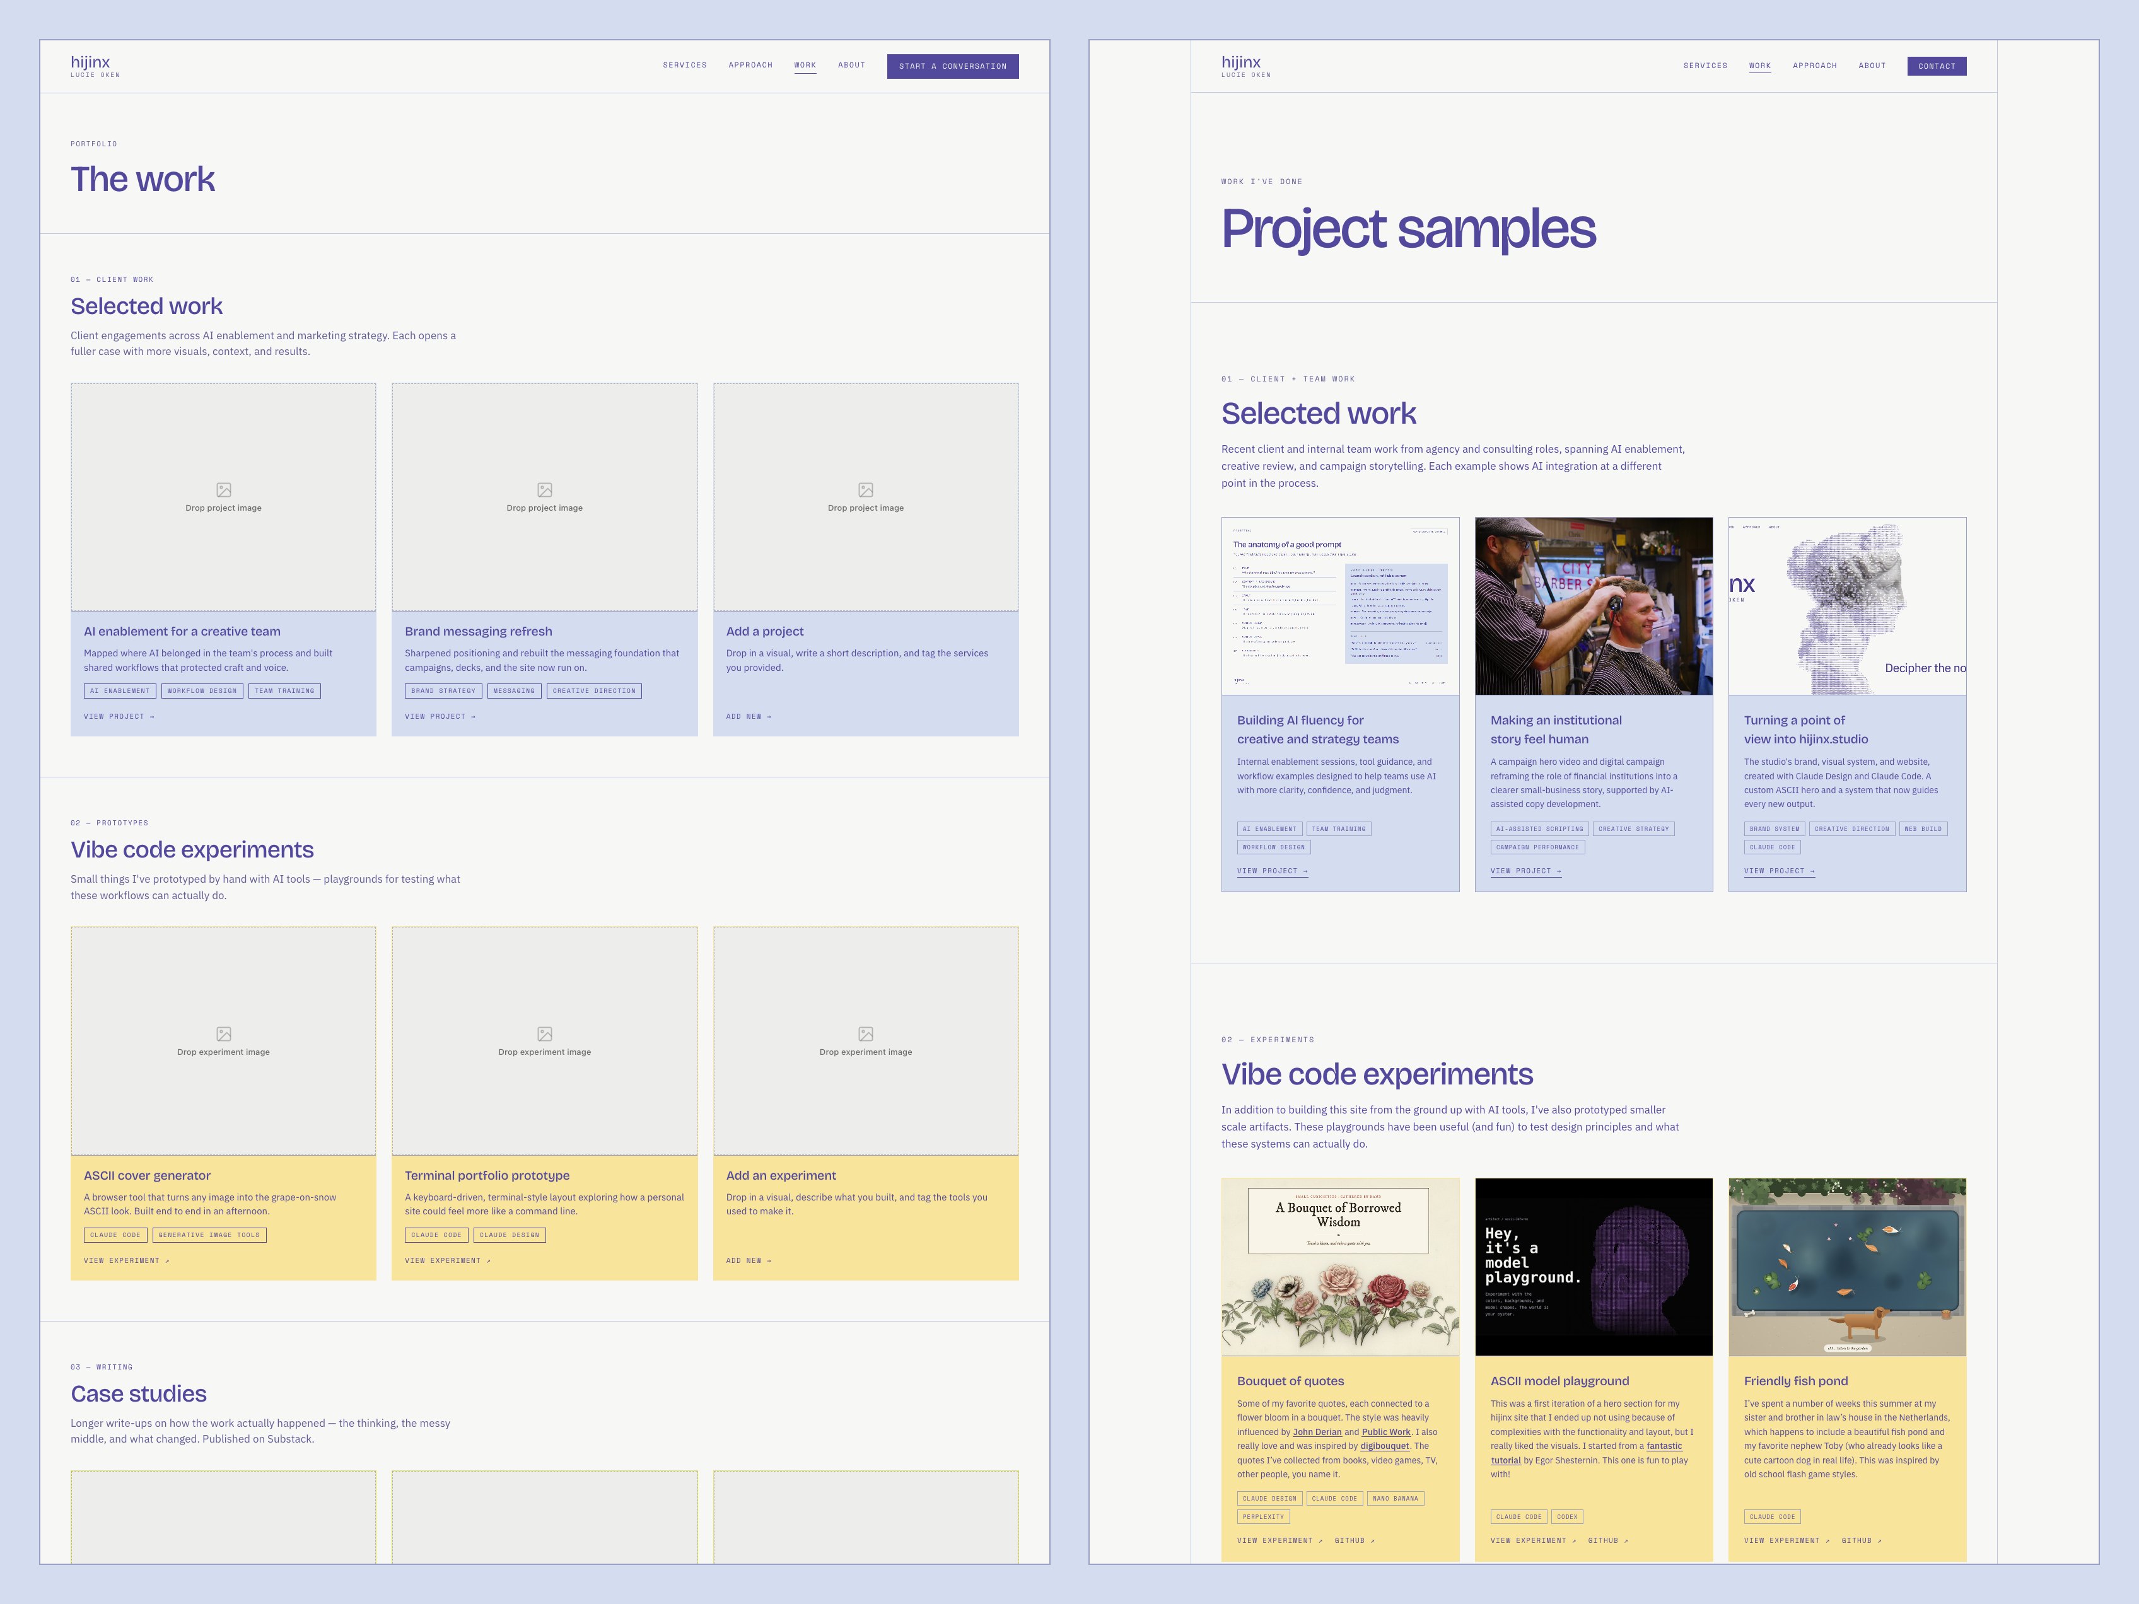The image size is (2139, 1604).
Task: View experiment for Friendly fish pond
Action: coord(1786,1540)
